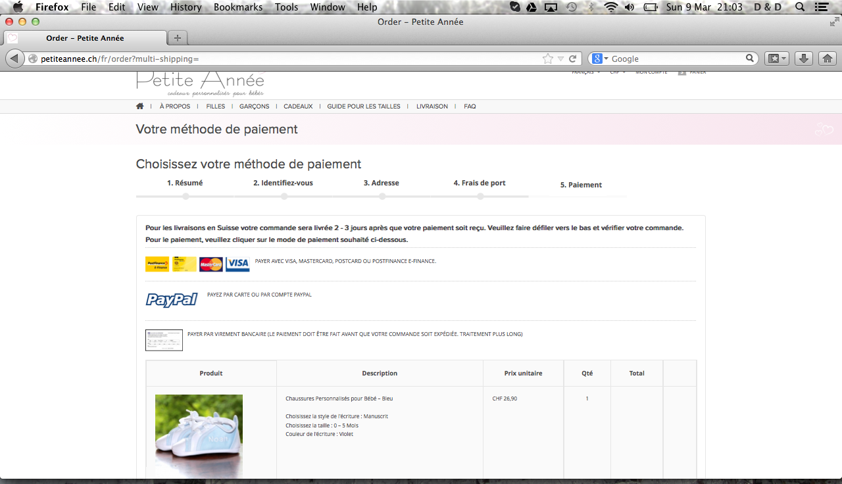842x484 pixels.
Task: Select the yellow PostFinance card logo
Action: coord(184,264)
